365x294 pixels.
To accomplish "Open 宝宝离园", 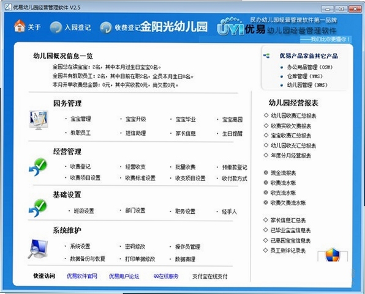I will click(x=232, y=120).
